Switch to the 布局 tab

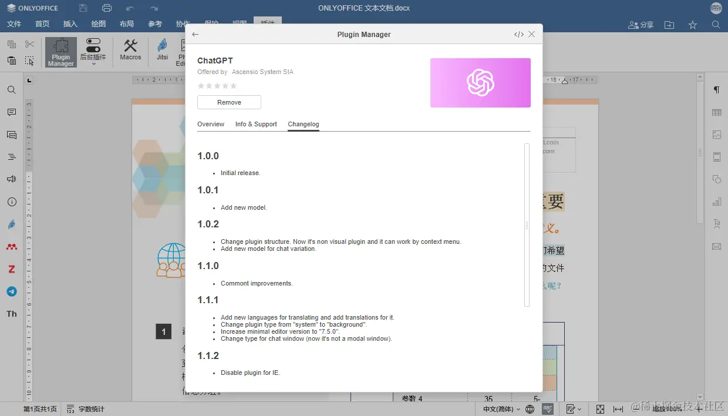coord(127,24)
